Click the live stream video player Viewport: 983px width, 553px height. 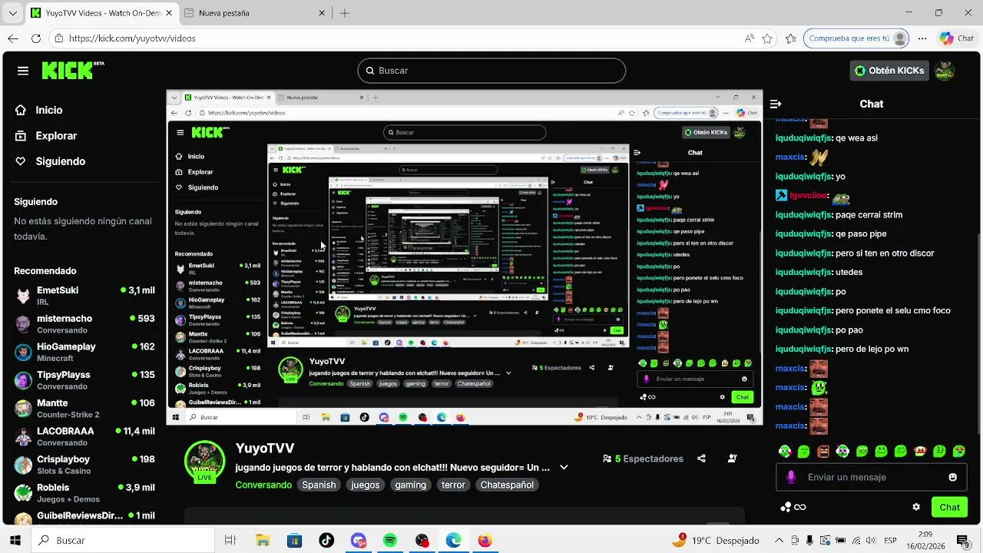click(x=465, y=258)
